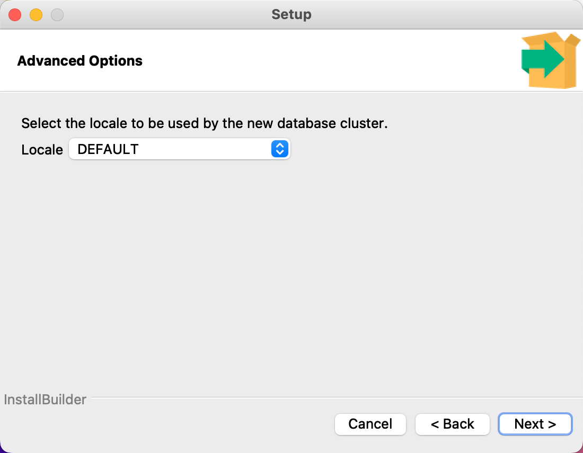Expand the DEFAULT locale combo box
Screen dimensions: 583x453
(x=179, y=149)
